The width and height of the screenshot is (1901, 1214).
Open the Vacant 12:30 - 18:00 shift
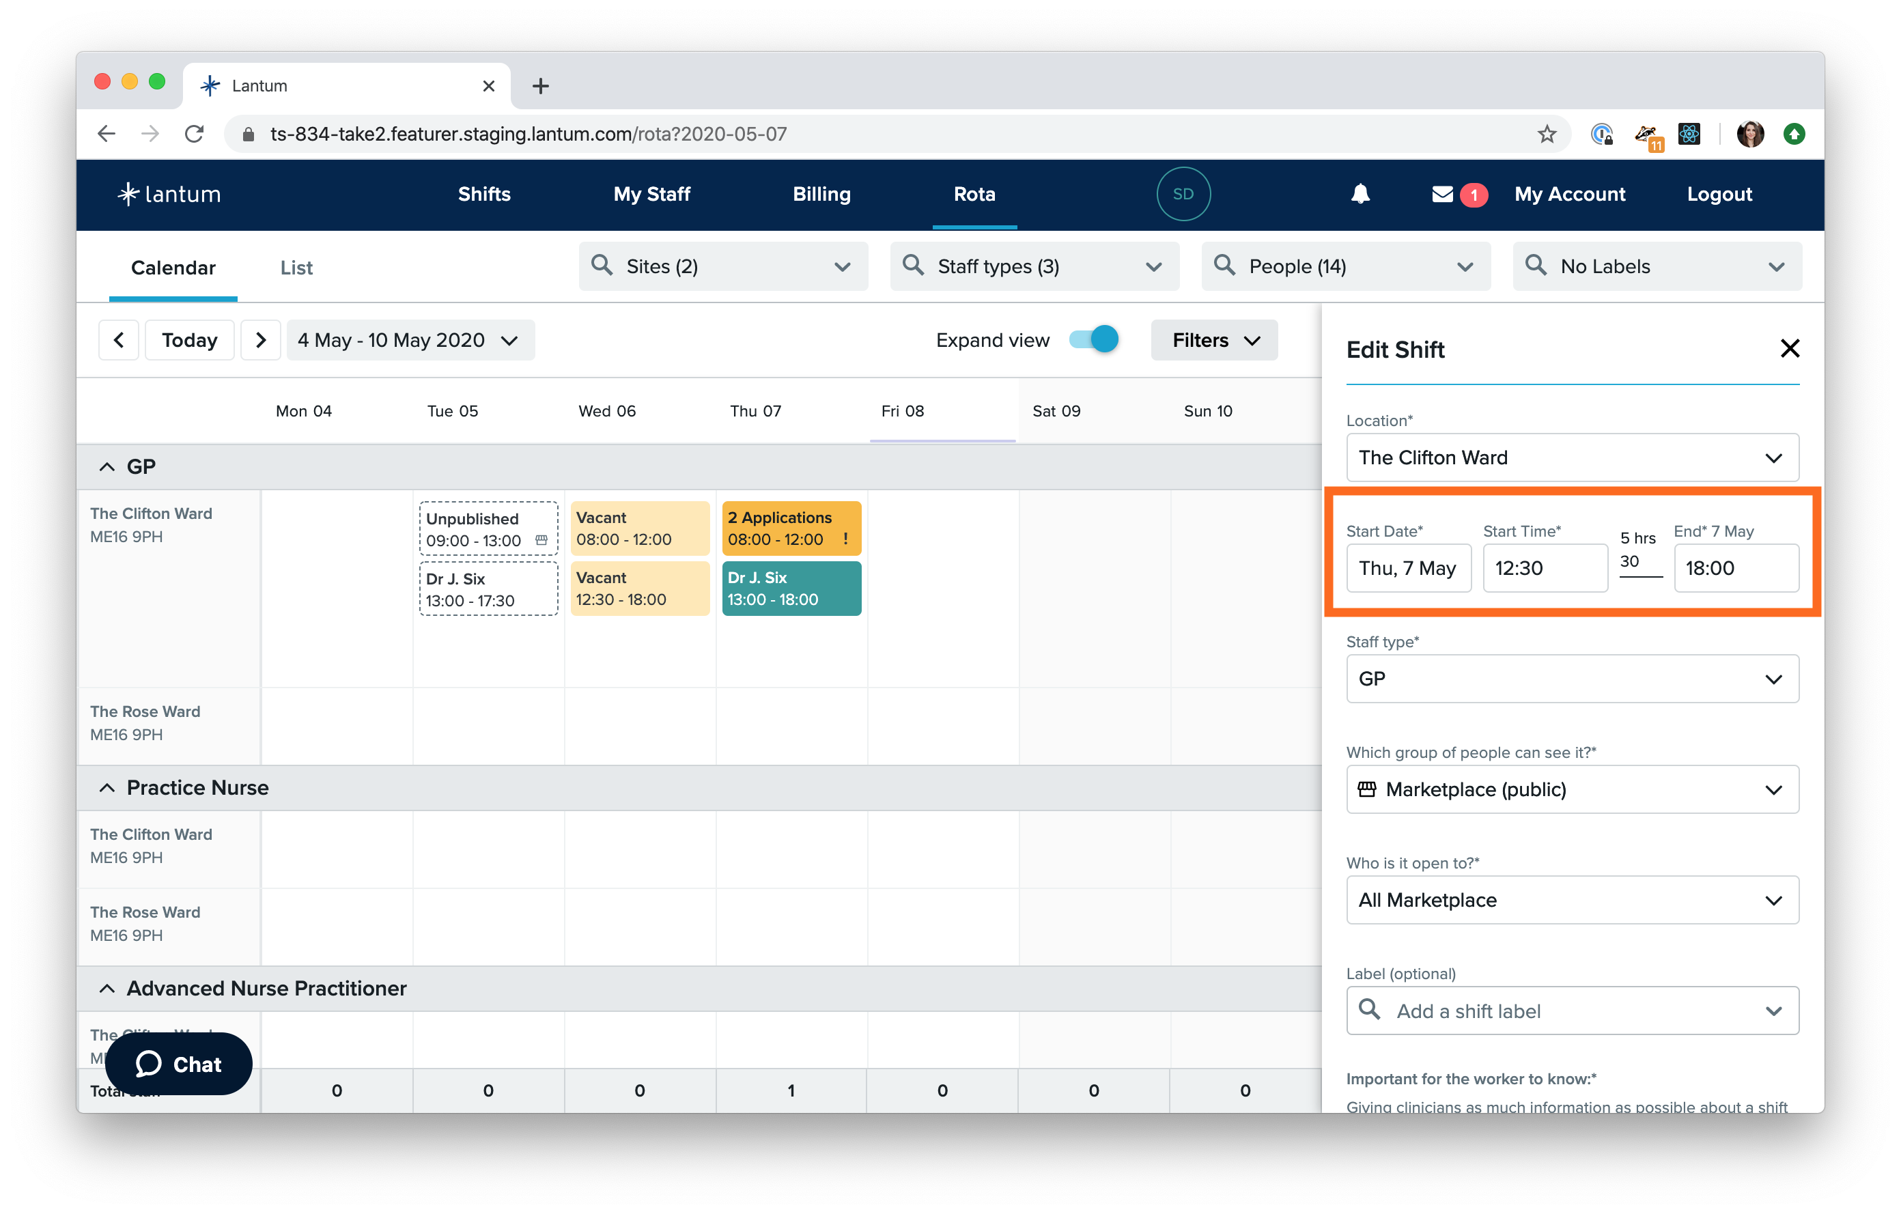639,588
